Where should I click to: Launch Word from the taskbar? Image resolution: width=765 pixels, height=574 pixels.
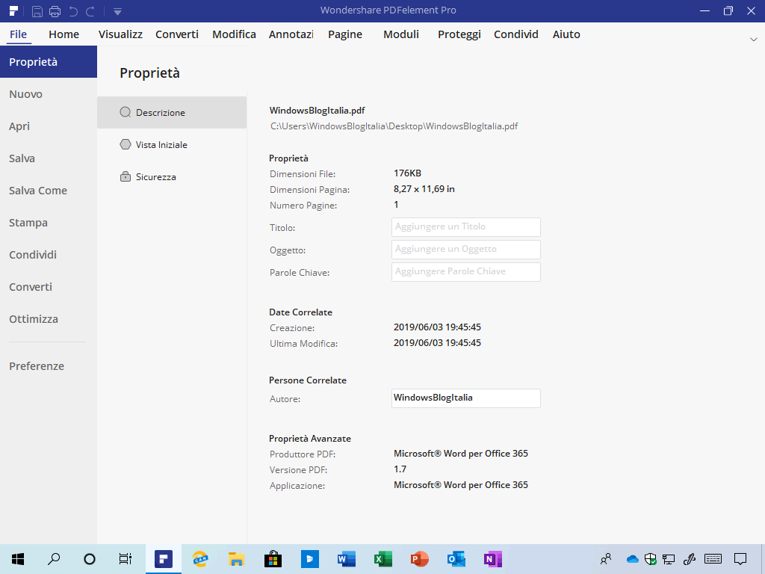(x=347, y=559)
